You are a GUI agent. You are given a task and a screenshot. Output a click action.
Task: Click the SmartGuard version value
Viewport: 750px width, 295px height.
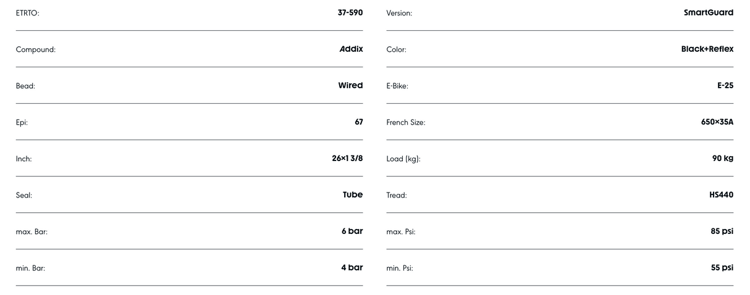[709, 12]
